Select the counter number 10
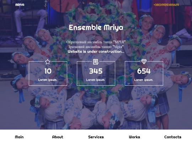 click(x=48, y=71)
